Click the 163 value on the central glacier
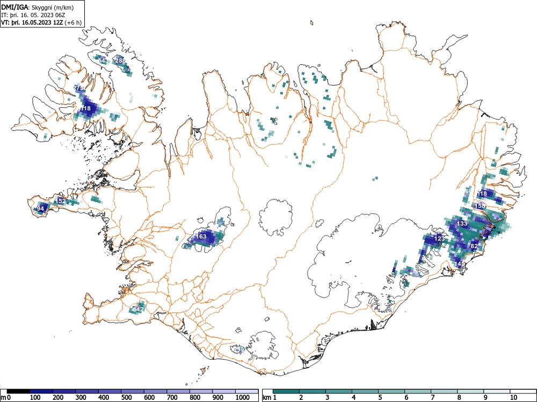Screen dimensions: 537x402 click(x=201, y=236)
